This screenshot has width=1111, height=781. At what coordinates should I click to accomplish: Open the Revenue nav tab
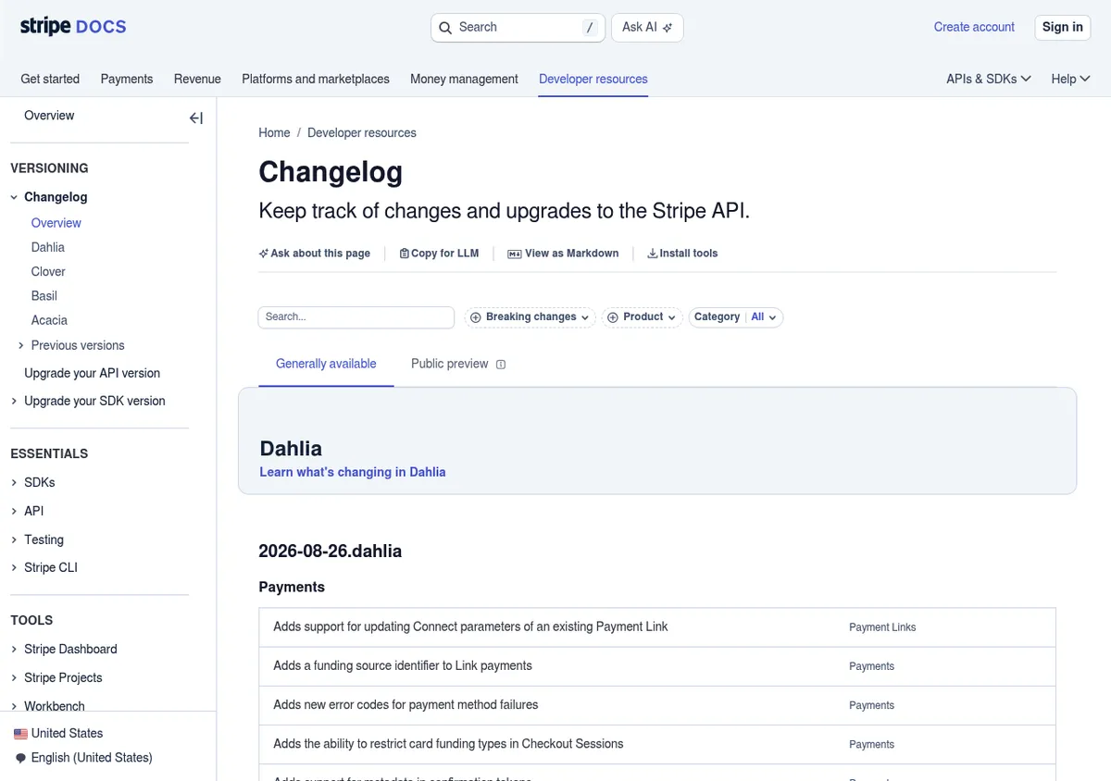pos(197,79)
